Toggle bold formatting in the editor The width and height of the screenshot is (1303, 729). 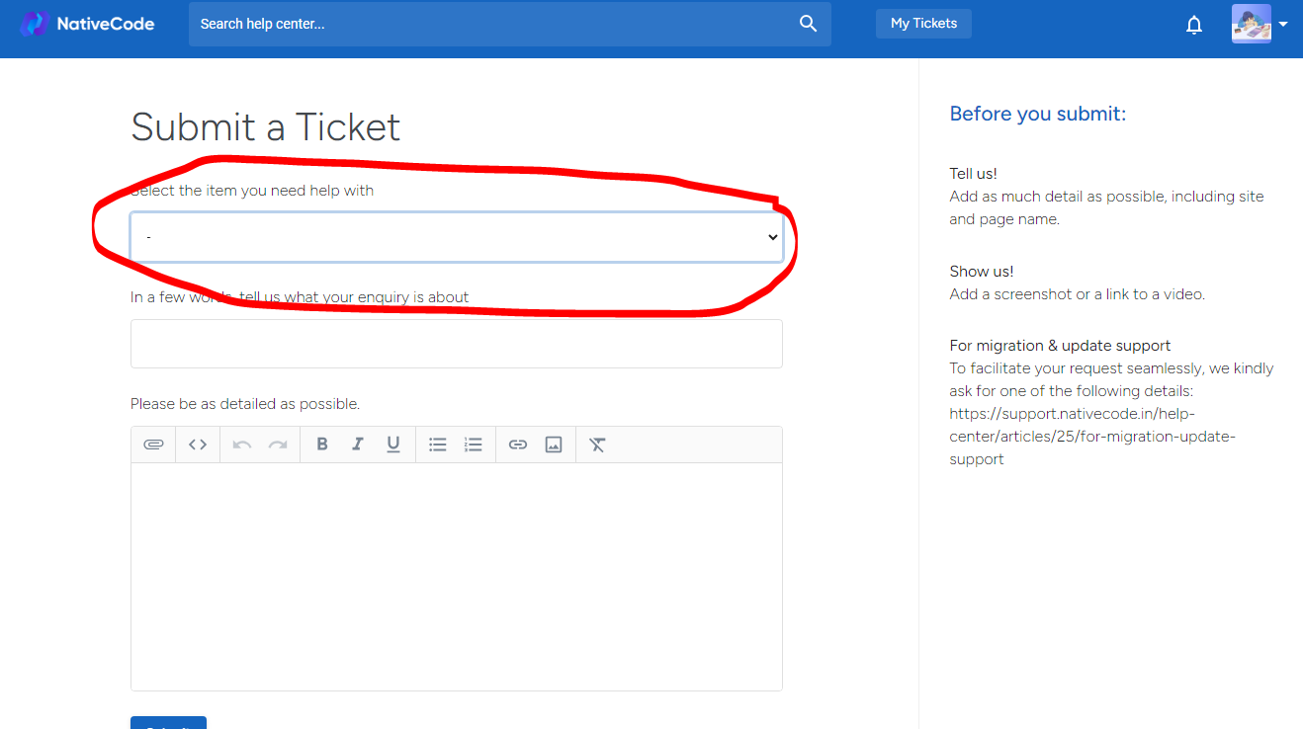pyautogui.click(x=321, y=445)
